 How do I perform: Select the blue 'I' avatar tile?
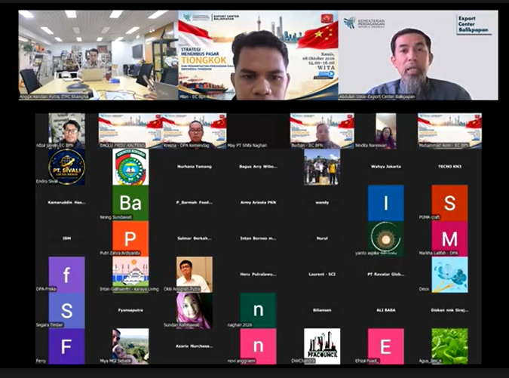[x=385, y=203]
